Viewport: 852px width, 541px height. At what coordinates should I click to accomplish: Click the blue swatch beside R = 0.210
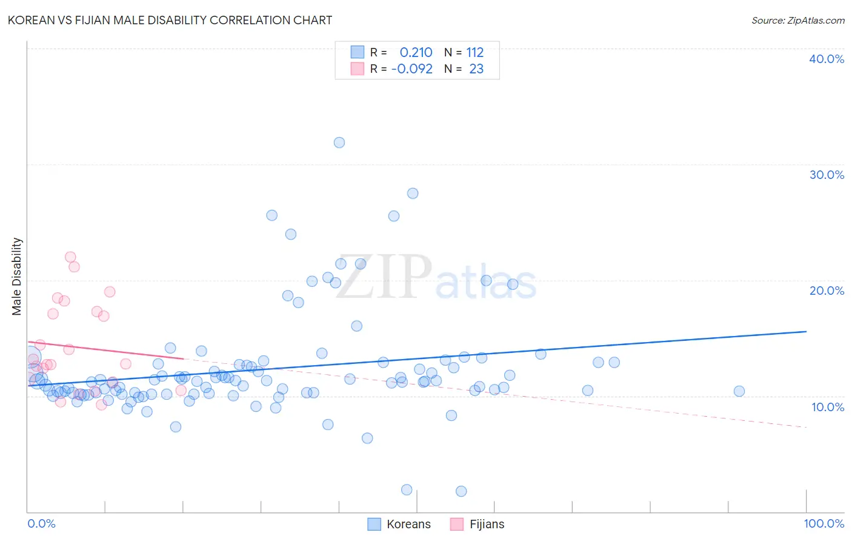click(358, 52)
